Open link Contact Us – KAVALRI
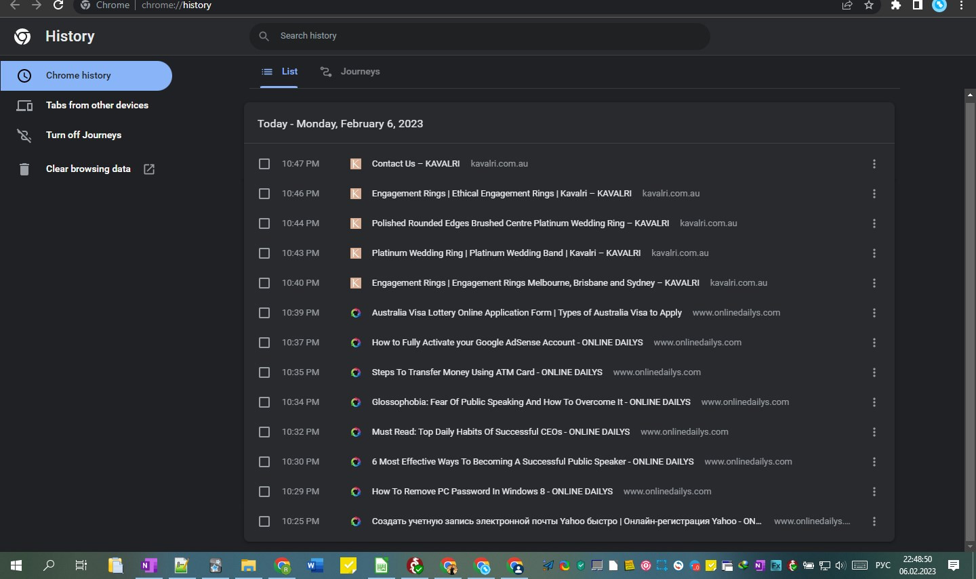 click(415, 164)
